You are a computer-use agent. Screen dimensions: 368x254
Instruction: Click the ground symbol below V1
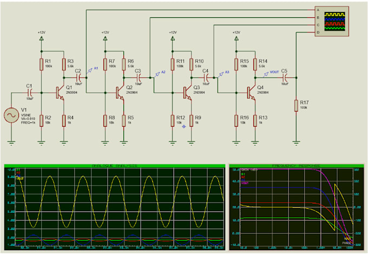click(x=11, y=143)
